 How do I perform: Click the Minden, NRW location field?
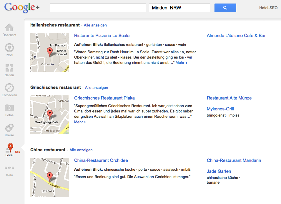tap(179, 8)
